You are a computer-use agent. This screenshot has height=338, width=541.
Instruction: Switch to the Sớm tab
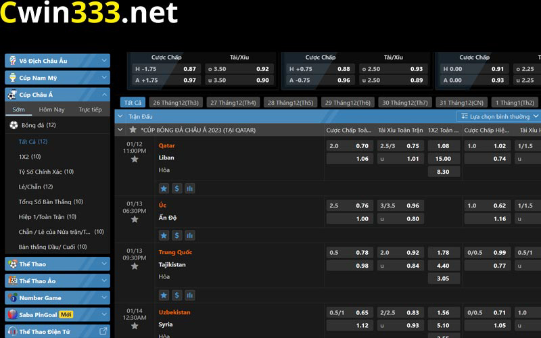[19, 110]
